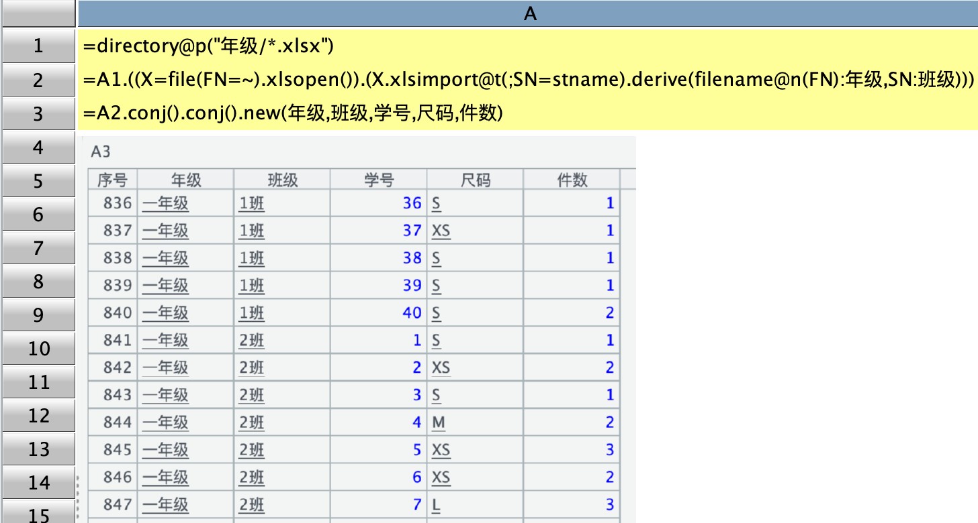The image size is (978, 523).
Task: Click 1班 in row 836
Action: click(x=251, y=203)
